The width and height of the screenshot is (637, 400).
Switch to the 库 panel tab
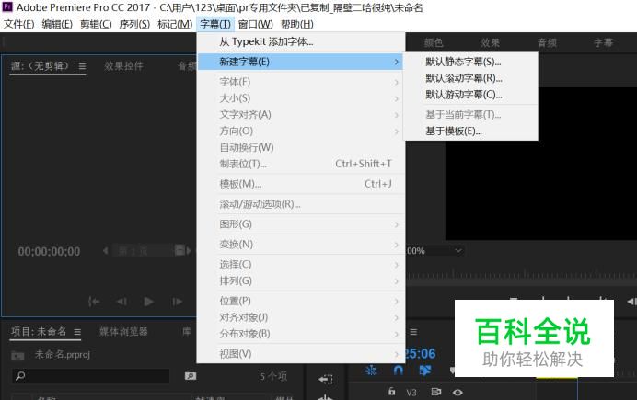[x=187, y=332]
